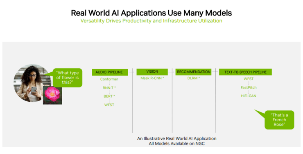Click the woman with phone photo

(31, 83)
